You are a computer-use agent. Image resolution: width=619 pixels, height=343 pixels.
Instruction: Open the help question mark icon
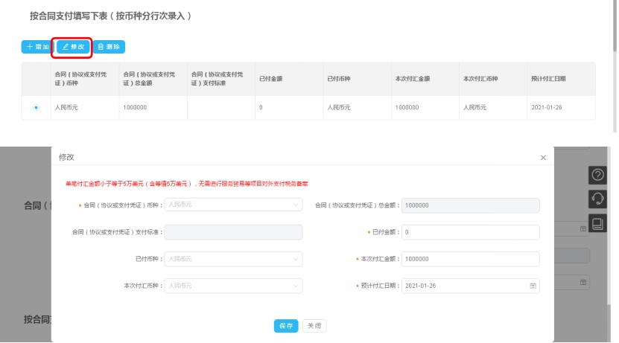pos(597,175)
